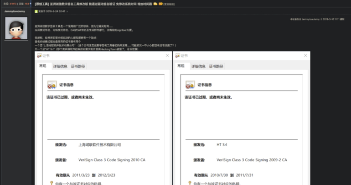Click the 复制链接 link after the title
Image resolution: width=351 pixels, height=185 pixels.
[x=169, y=4]
